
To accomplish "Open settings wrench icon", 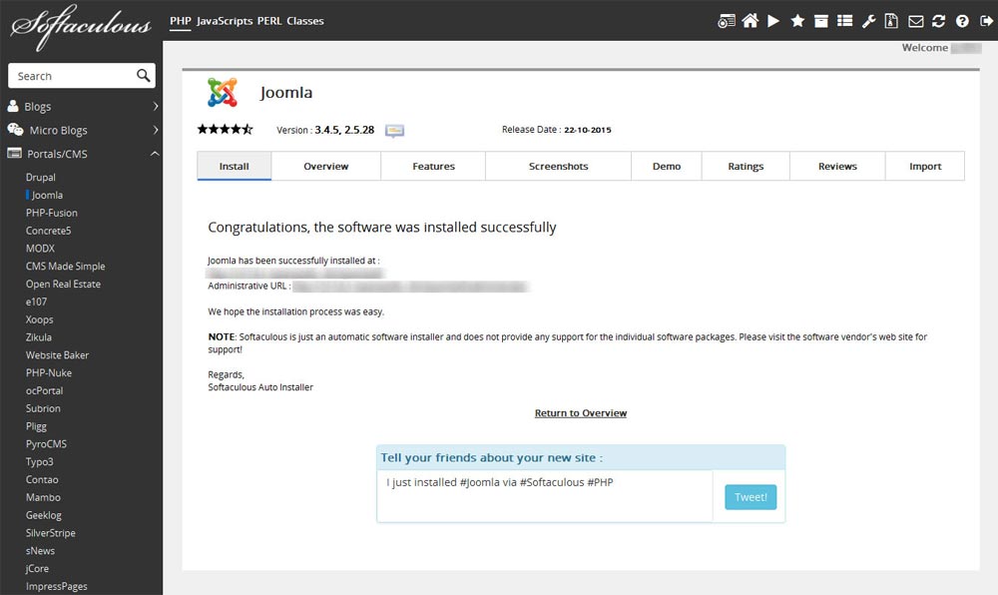I will [x=868, y=21].
